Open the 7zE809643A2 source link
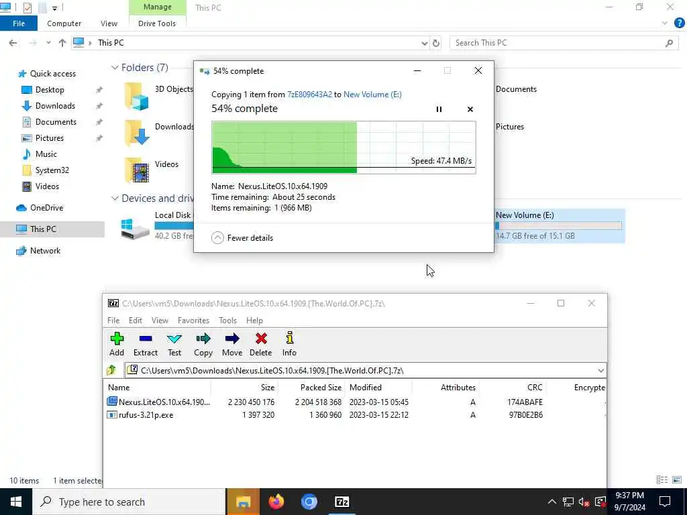Screen dimensions: 687x515 (x=309, y=95)
